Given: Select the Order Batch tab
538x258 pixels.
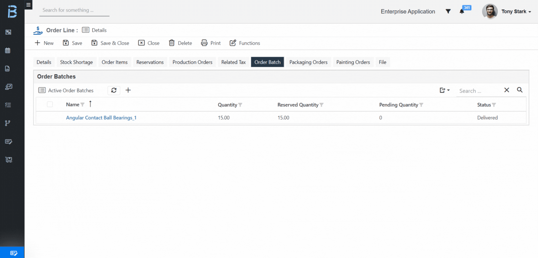Looking at the screenshot, I should [x=267, y=62].
